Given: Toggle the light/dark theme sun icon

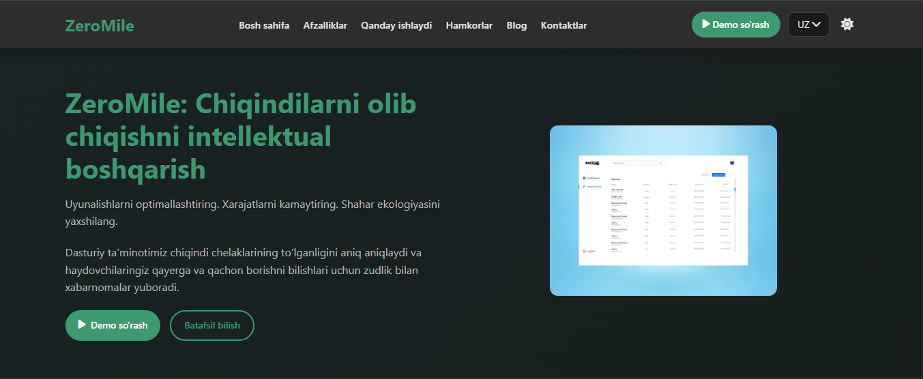Looking at the screenshot, I should [847, 25].
